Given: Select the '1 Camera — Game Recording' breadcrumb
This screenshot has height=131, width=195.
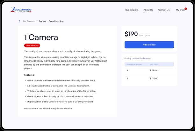Looking at the screenshot, I should point(50,21).
